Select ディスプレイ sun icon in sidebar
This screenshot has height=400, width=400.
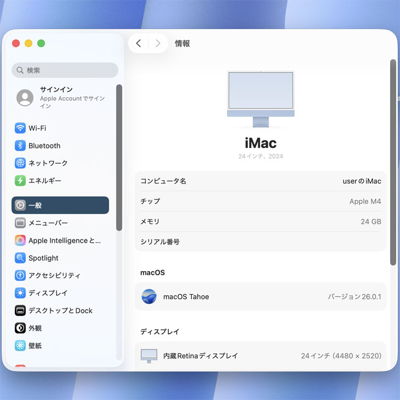tap(20, 293)
